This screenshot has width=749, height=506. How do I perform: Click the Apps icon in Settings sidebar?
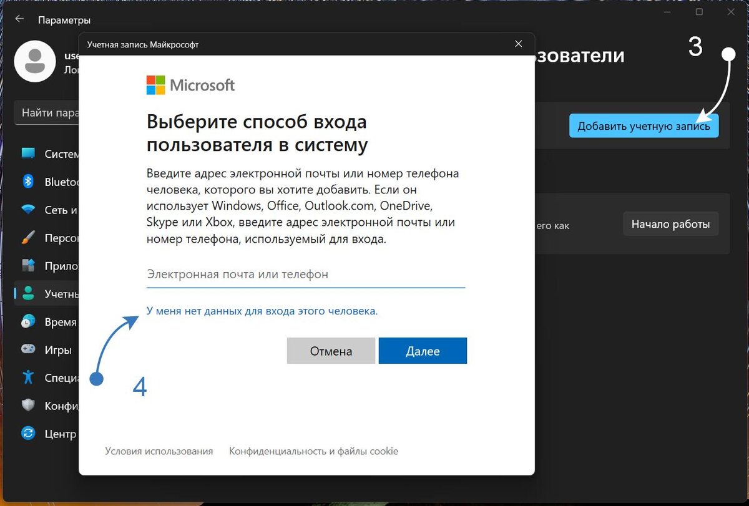(29, 266)
